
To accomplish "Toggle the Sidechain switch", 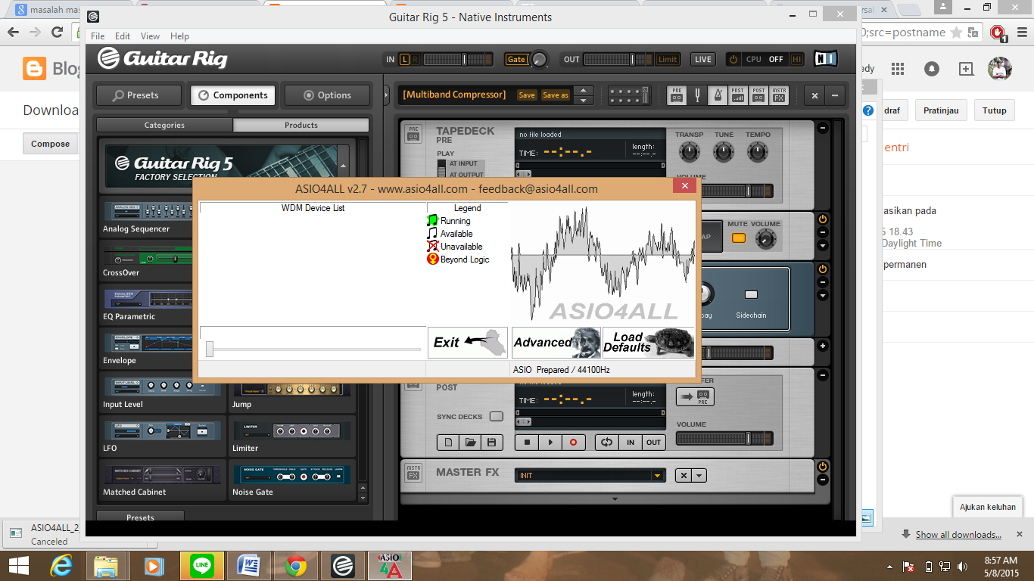I will [x=752, y=294].
